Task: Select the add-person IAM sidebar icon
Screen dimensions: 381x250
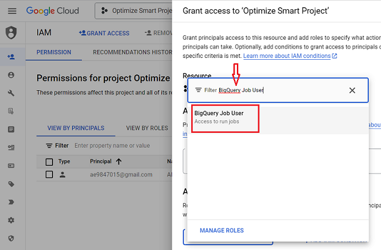Action: [11, 57]
